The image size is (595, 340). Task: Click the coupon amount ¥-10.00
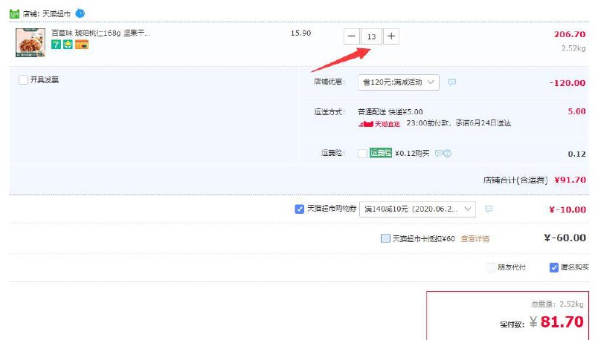tap(567, 210)
